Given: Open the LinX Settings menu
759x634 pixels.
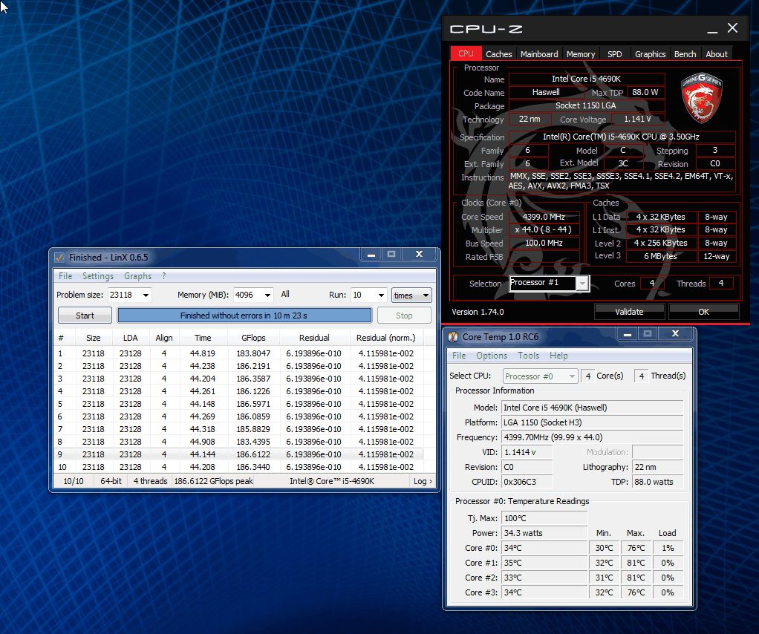Looking at the screenshot, I should (x=98, y=276).
